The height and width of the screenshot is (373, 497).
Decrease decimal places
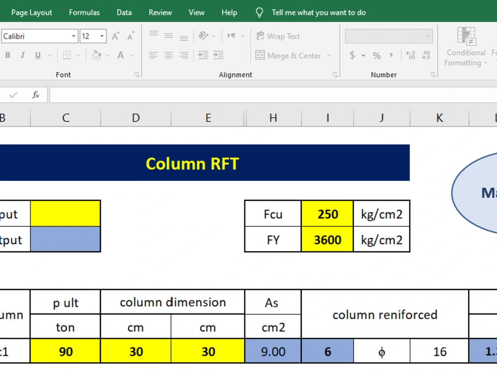click(x=426, y=55)
